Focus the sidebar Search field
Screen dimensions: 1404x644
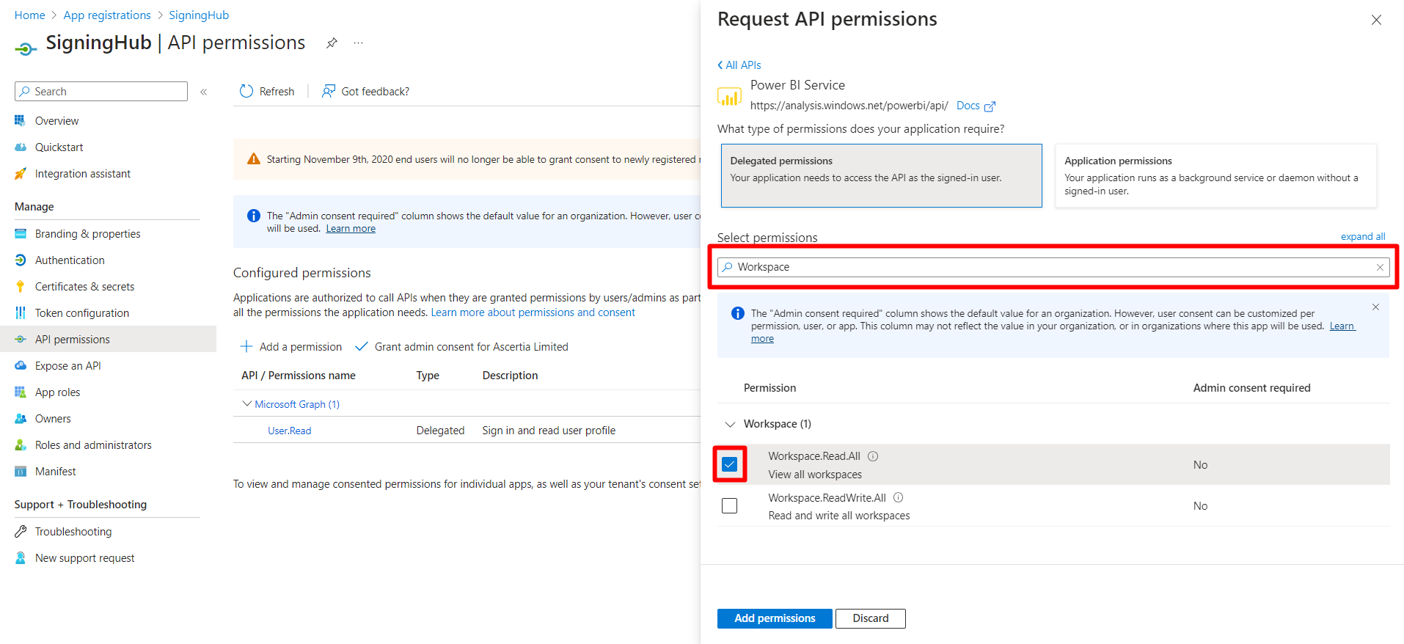coord(101,91)
